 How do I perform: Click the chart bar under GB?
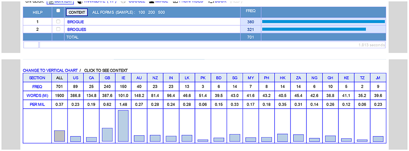107,134
